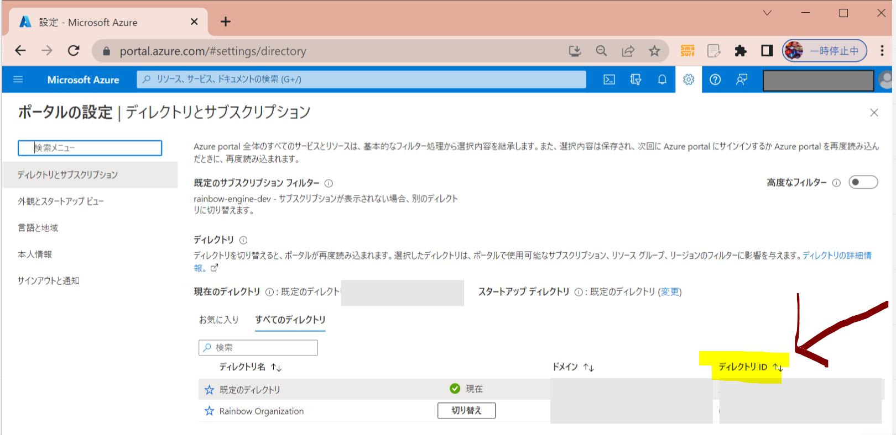Click the directory and subscription filter icon
The width and height of the screenshot is (896, 435).
click(635, 79)
